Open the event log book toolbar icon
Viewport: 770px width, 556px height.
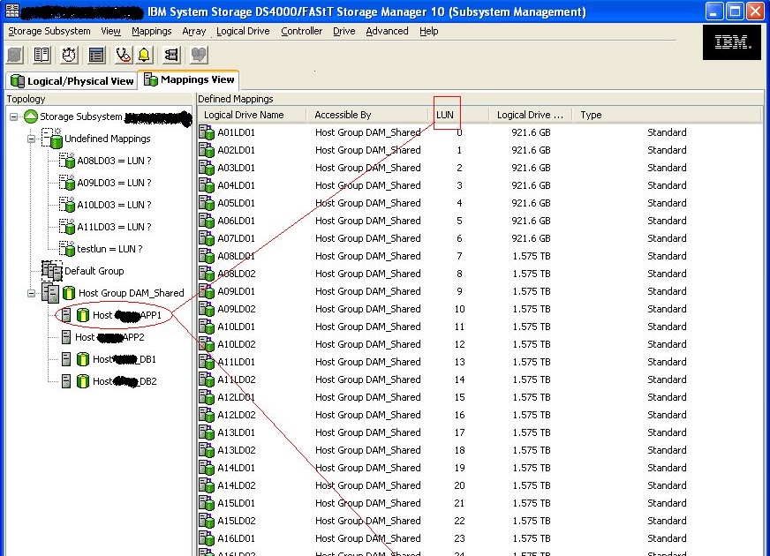coord(41,55)
